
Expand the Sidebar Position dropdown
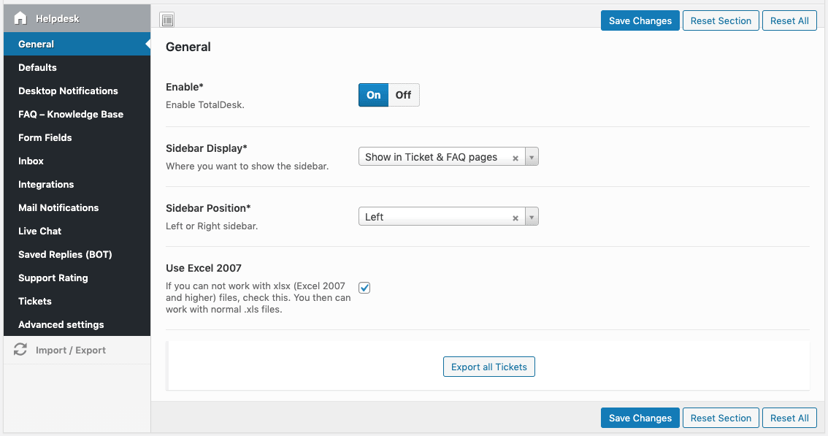coord(532,216)
